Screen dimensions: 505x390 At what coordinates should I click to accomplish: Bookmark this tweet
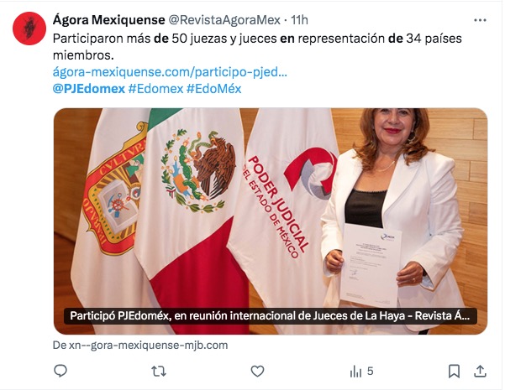tap(454, 372)
